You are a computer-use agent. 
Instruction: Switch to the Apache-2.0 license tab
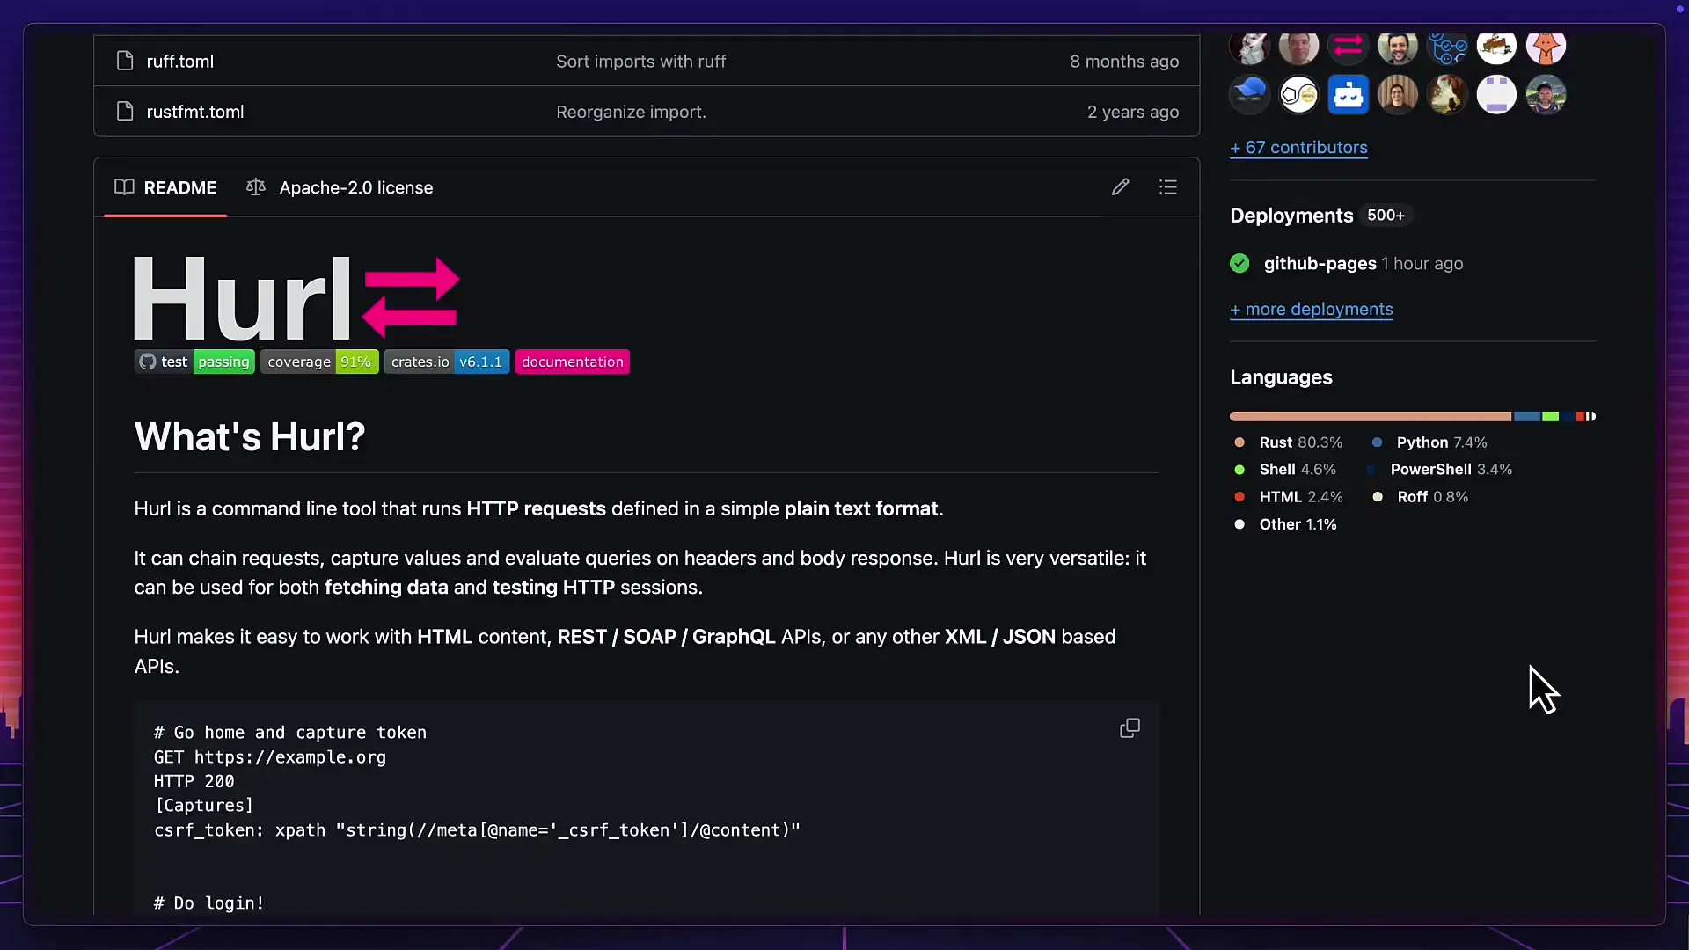tap(340, 187)
